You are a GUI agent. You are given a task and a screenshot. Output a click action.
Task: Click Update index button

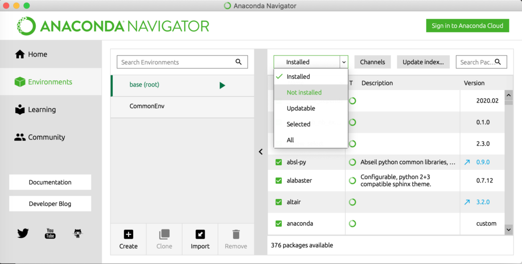coord(423,62)
